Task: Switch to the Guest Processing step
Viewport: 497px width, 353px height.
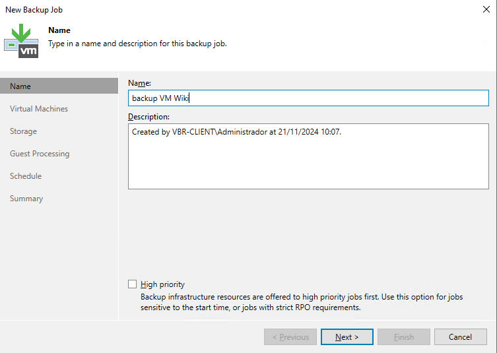Action: pyautogui.click(x=40, y=154)
